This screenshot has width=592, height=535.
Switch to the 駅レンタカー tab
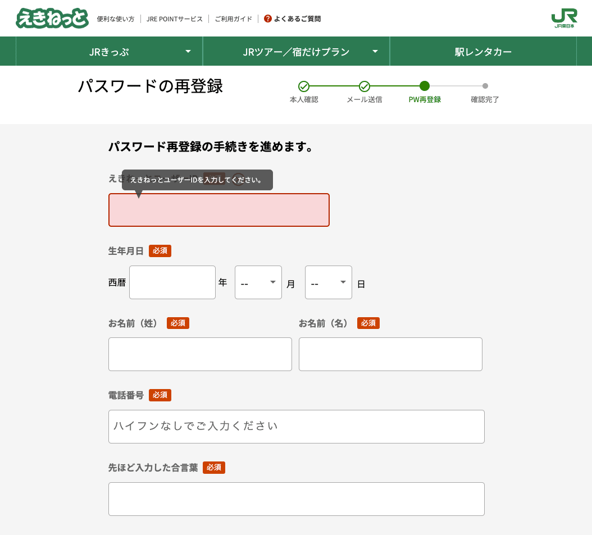[x=483, y=51]
